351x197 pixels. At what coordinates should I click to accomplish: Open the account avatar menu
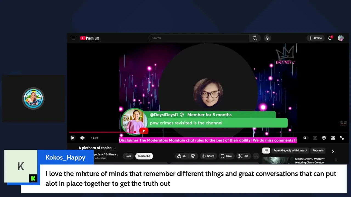click(341, 38)
